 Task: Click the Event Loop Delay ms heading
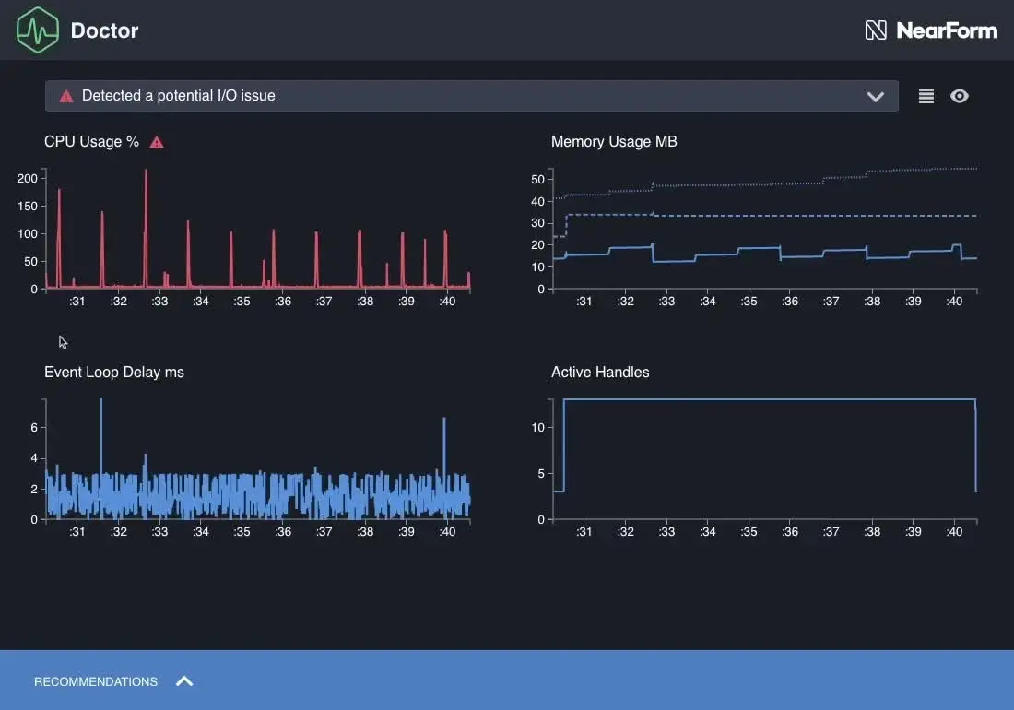pos(114,373)
